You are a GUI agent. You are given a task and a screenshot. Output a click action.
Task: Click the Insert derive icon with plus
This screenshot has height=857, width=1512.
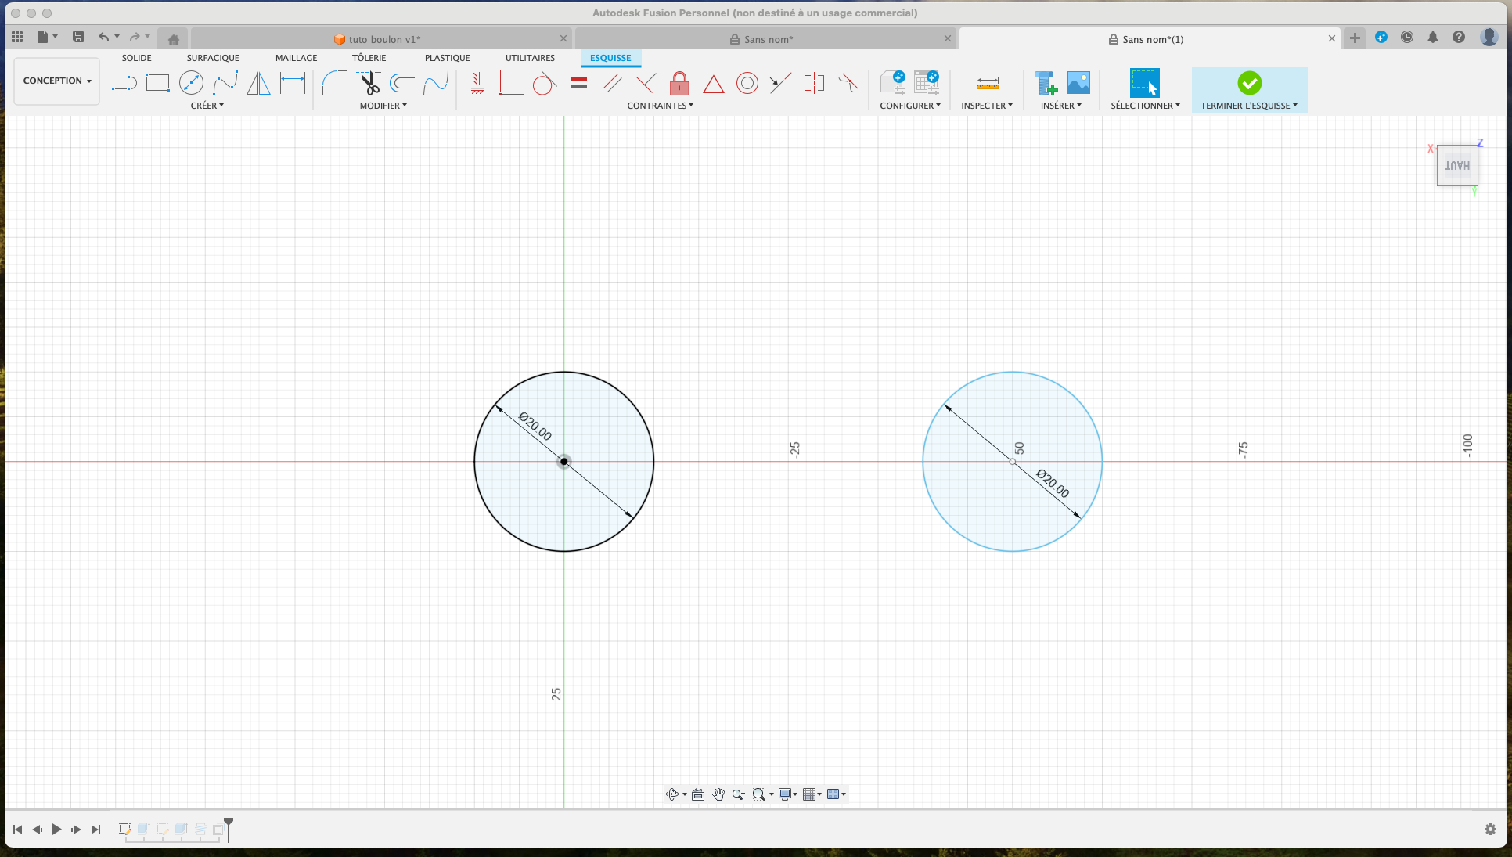(x=1046, y=83)
